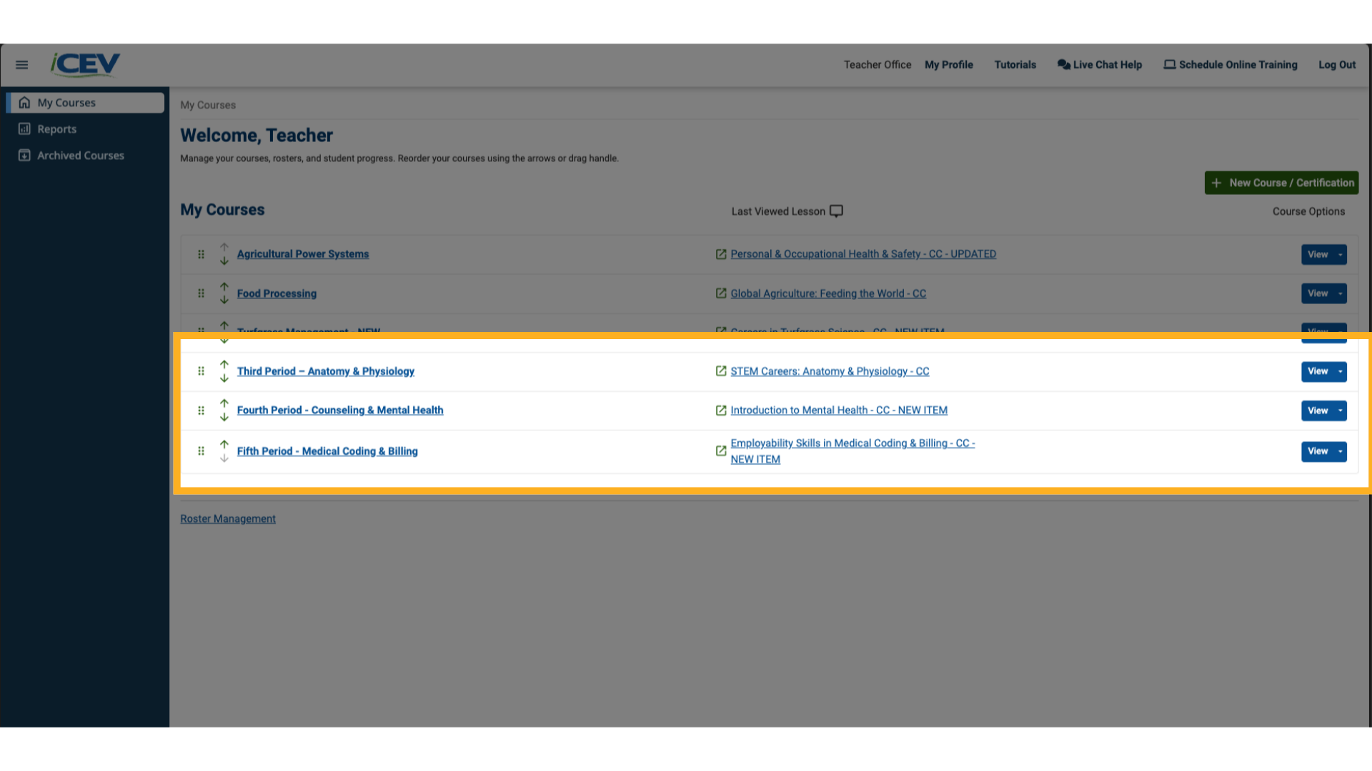Image resolution: width=1372 pixels, height=771 pixels.
Task: Click the Reports chart icon in sidebar
Action: (x=24, y=128)
